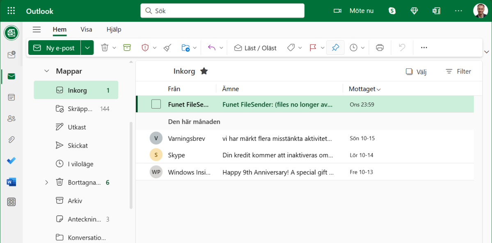Click the Archive icon in the toolbar

127,48
